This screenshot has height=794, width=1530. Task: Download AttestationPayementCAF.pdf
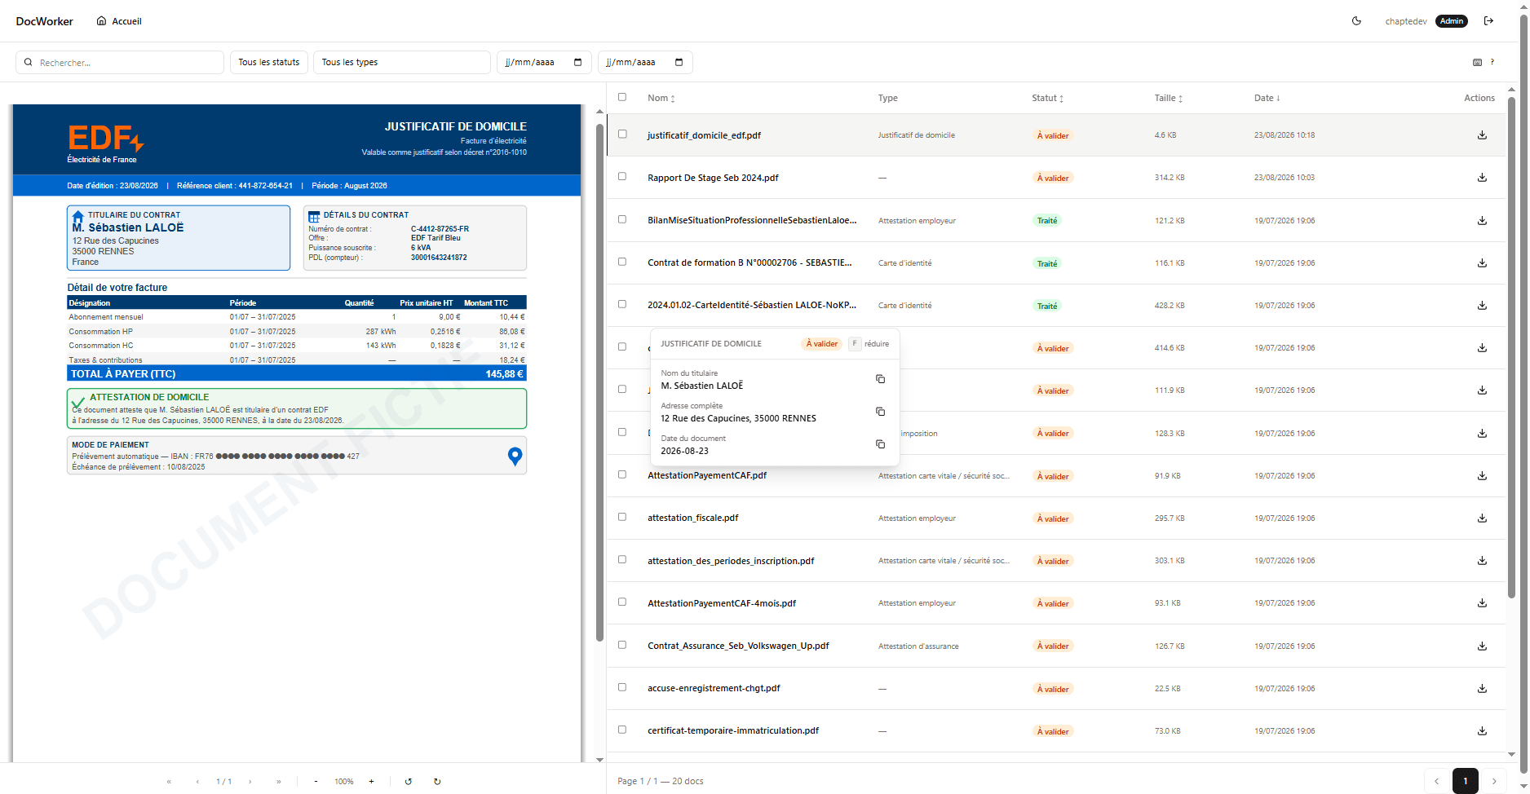coord(1482,476)
